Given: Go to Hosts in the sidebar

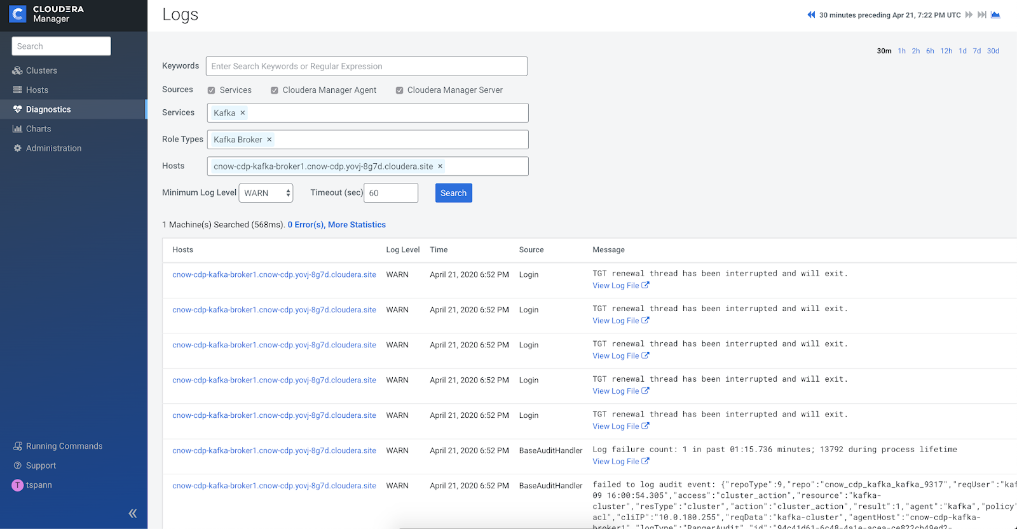Looking at the screenshot, I should (x=37, y=90).
